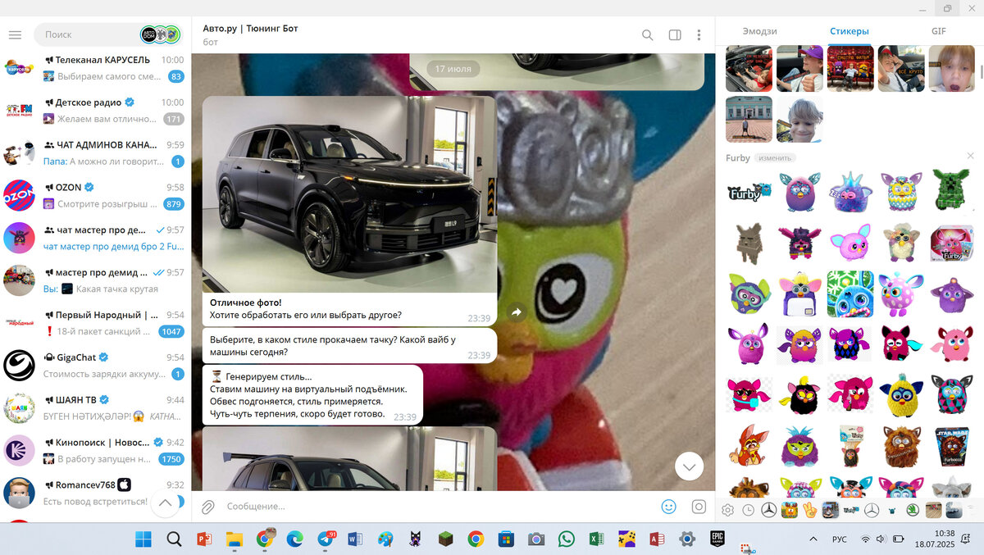Open Epic Games launcher from taskbar
The image size is (984, 555).
[717, 539]
